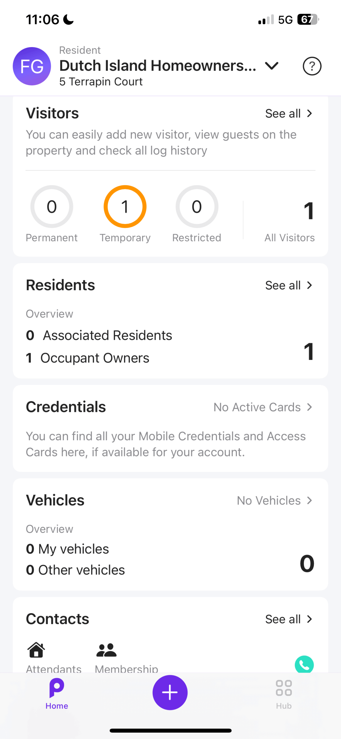The width and height of the screenshot is (341, 739).
Task: Select the Temporary visitors circle
Action: coord(125,207)
